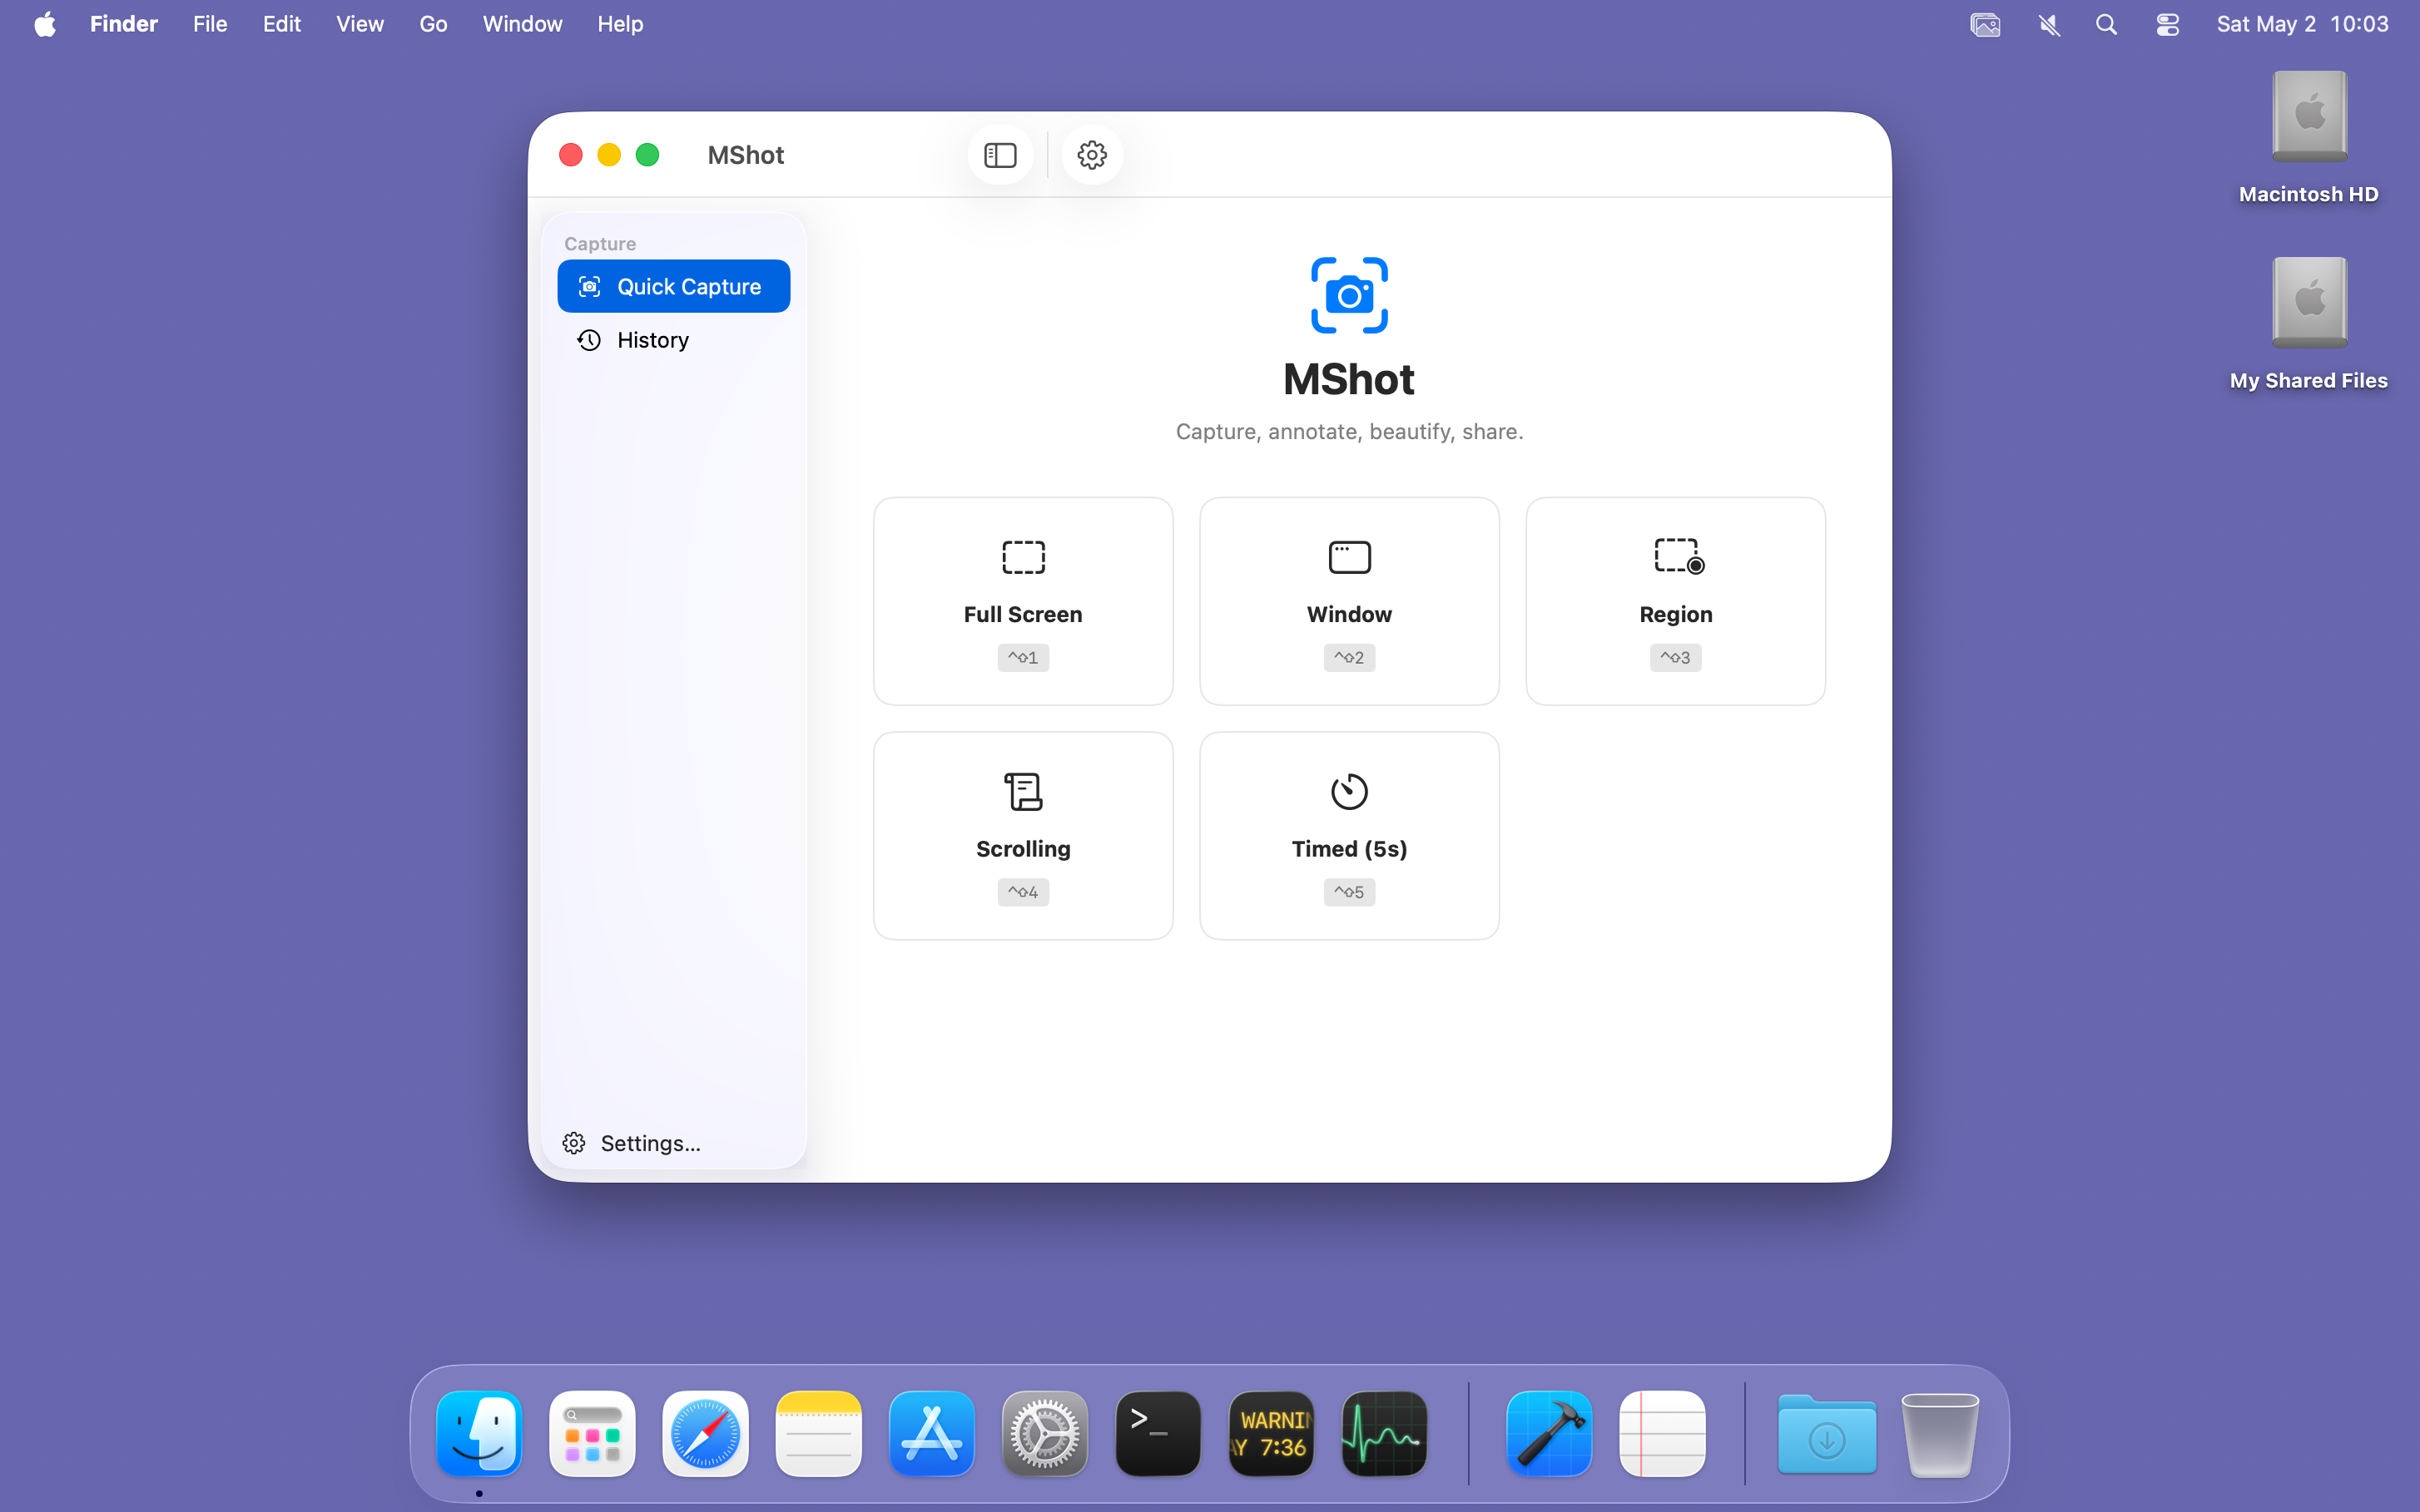Click the ^⇧4 shortcut badge
This screenshot has width=2420, height=1512.
tap(1023, 892)
